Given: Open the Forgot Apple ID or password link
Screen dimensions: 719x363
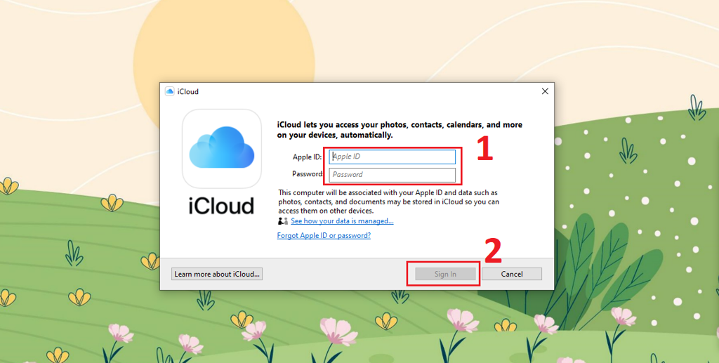Looking at the screenshot, I should pyautogui.click(x=324, y=236).
